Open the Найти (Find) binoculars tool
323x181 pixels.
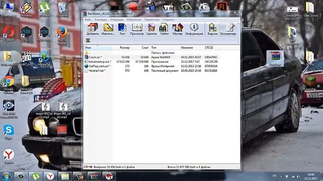tap(164, 29)
